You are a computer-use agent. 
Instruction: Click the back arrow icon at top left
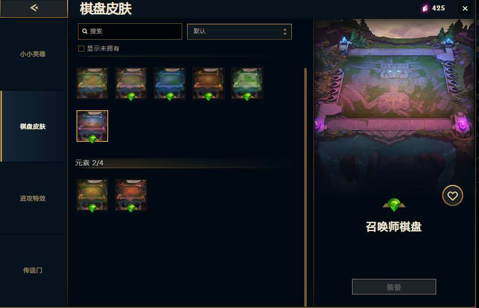pyautogui.click(x=34, y=7)
